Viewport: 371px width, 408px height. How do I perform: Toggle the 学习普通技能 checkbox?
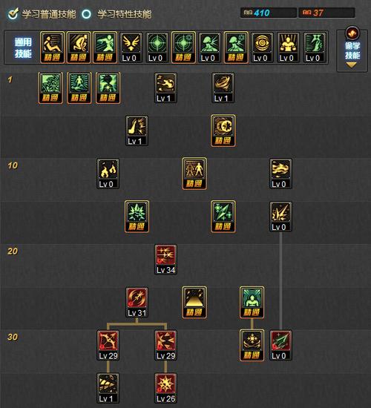pos(13,14)
